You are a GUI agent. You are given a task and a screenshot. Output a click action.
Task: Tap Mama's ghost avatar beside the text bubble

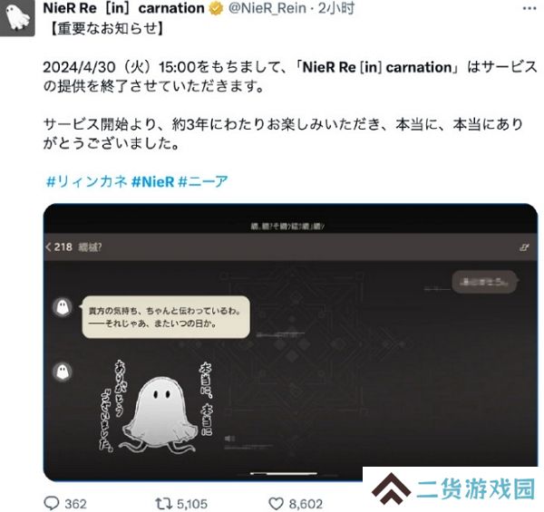tap(63, 307)
